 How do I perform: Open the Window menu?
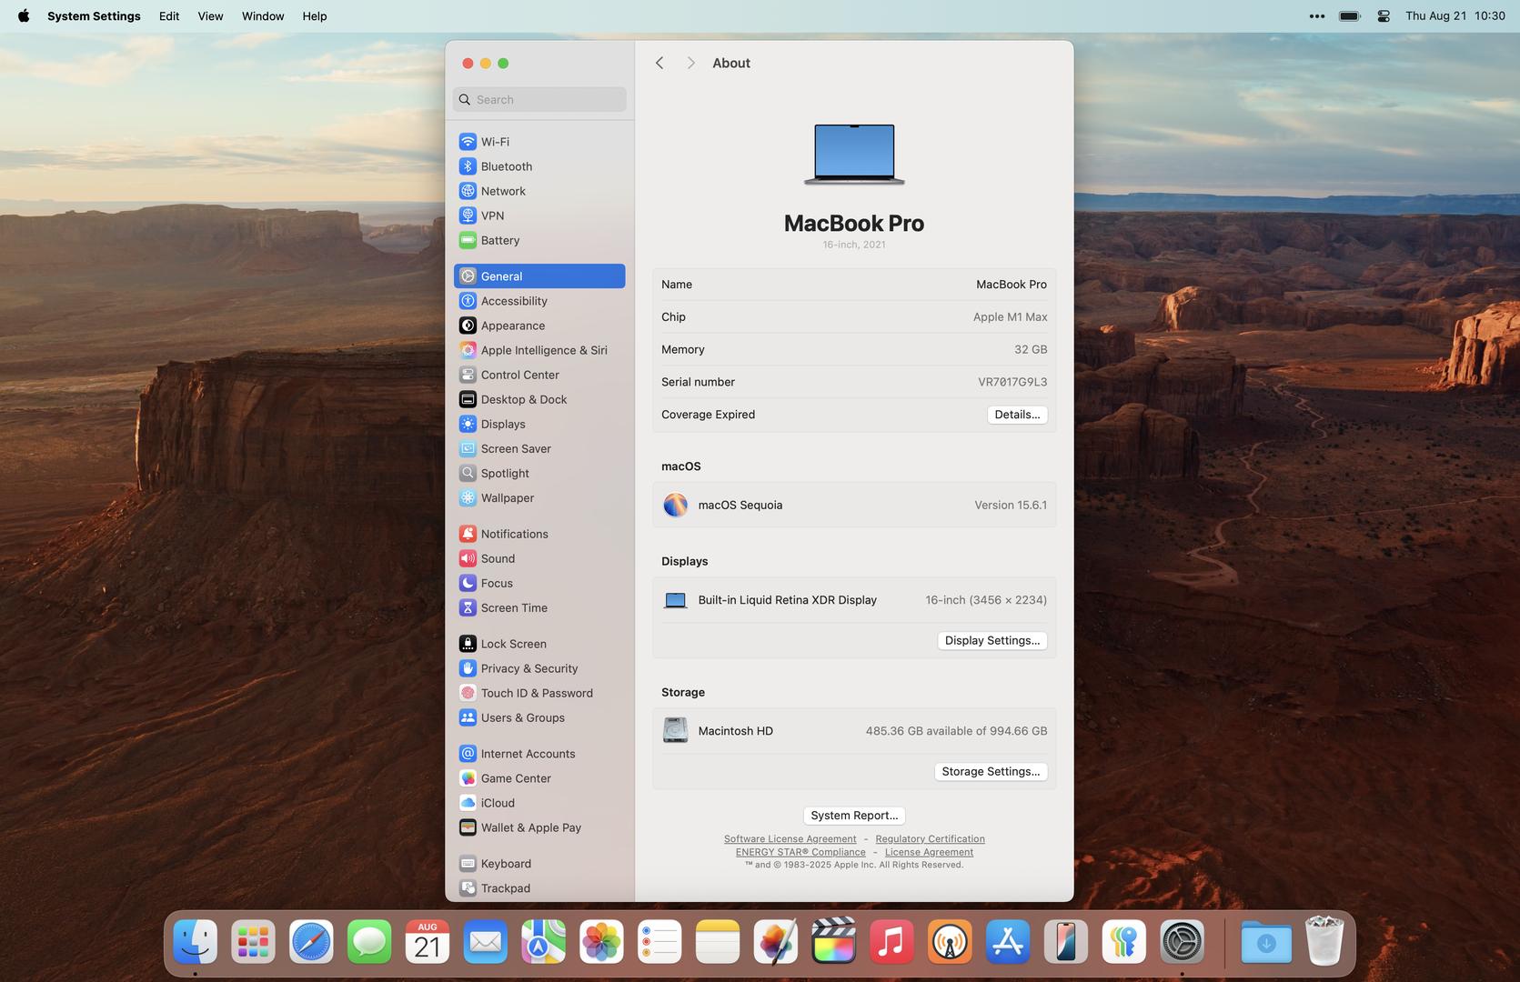pyautogui.click(x=263, y=16)
